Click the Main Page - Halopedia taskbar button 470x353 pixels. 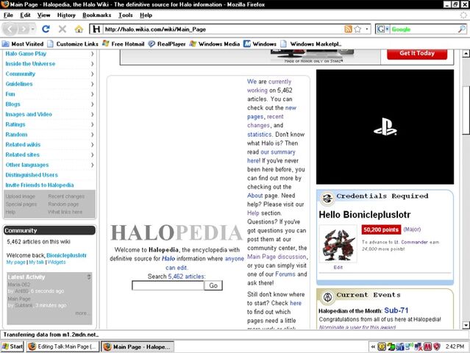[138, 346]
